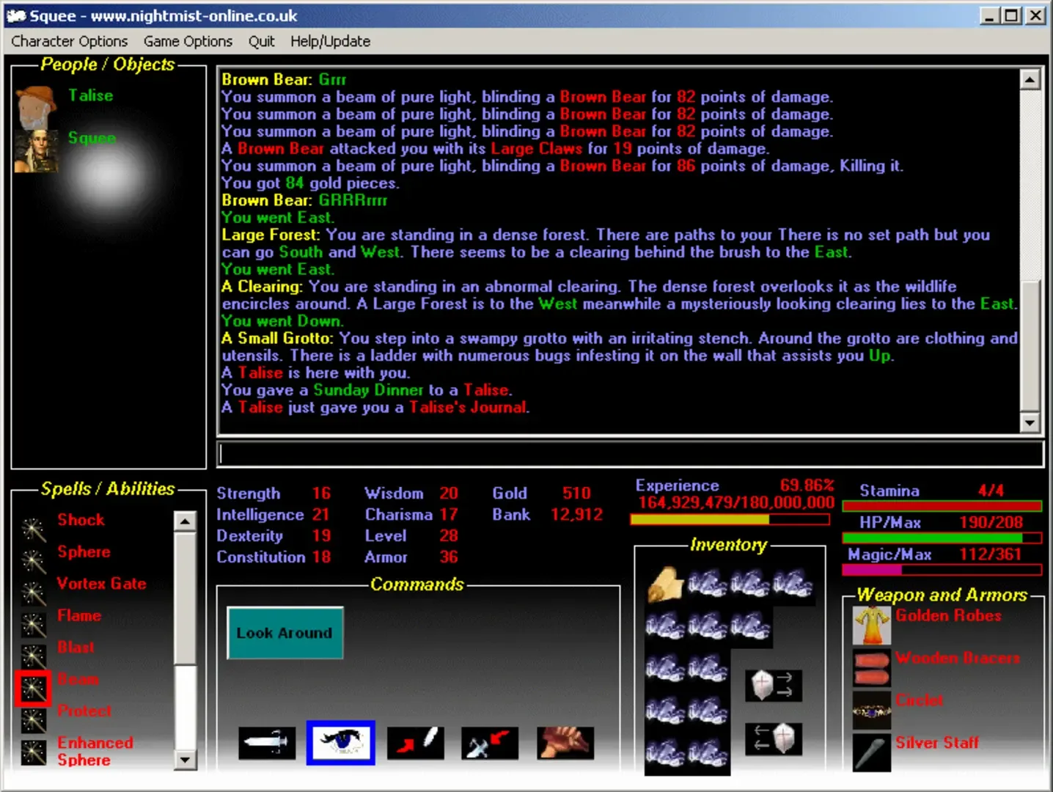
Task: Click the sword attack command icon
Action: pyautogui.click(x=267, y=743)
